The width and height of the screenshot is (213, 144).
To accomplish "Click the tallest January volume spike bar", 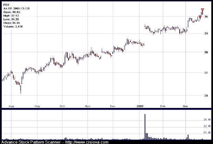I will click(145, 127).
